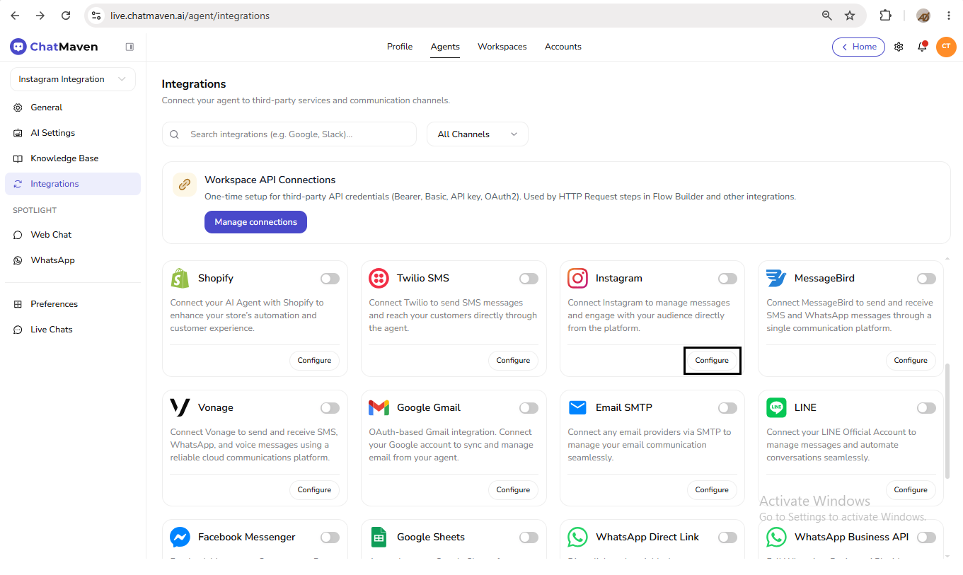Click the Shopify logo icon
Viewport: 963px width, 575px height.
tap(180, 279)
